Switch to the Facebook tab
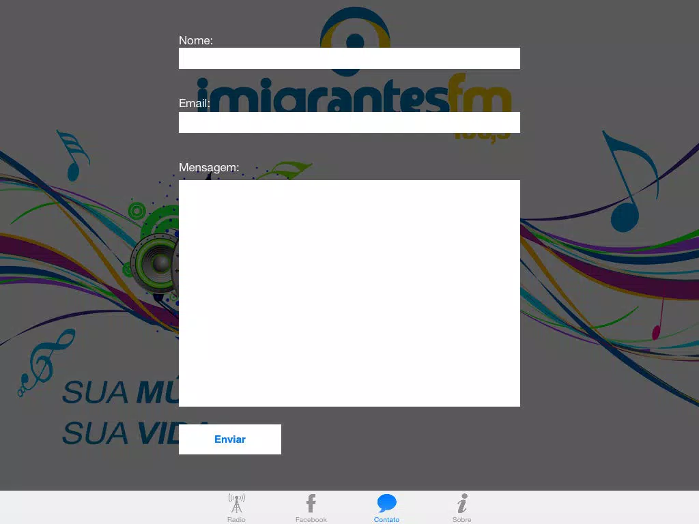Screen dimensions: 699x524 coord(311,508)
